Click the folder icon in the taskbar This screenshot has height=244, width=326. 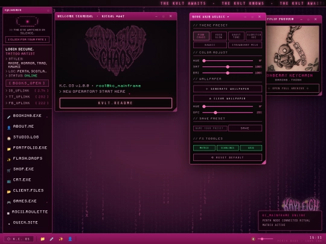click(x=43, y=239)
